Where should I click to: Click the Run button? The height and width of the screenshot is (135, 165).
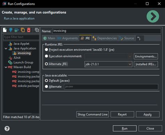[x=125, y=128]
